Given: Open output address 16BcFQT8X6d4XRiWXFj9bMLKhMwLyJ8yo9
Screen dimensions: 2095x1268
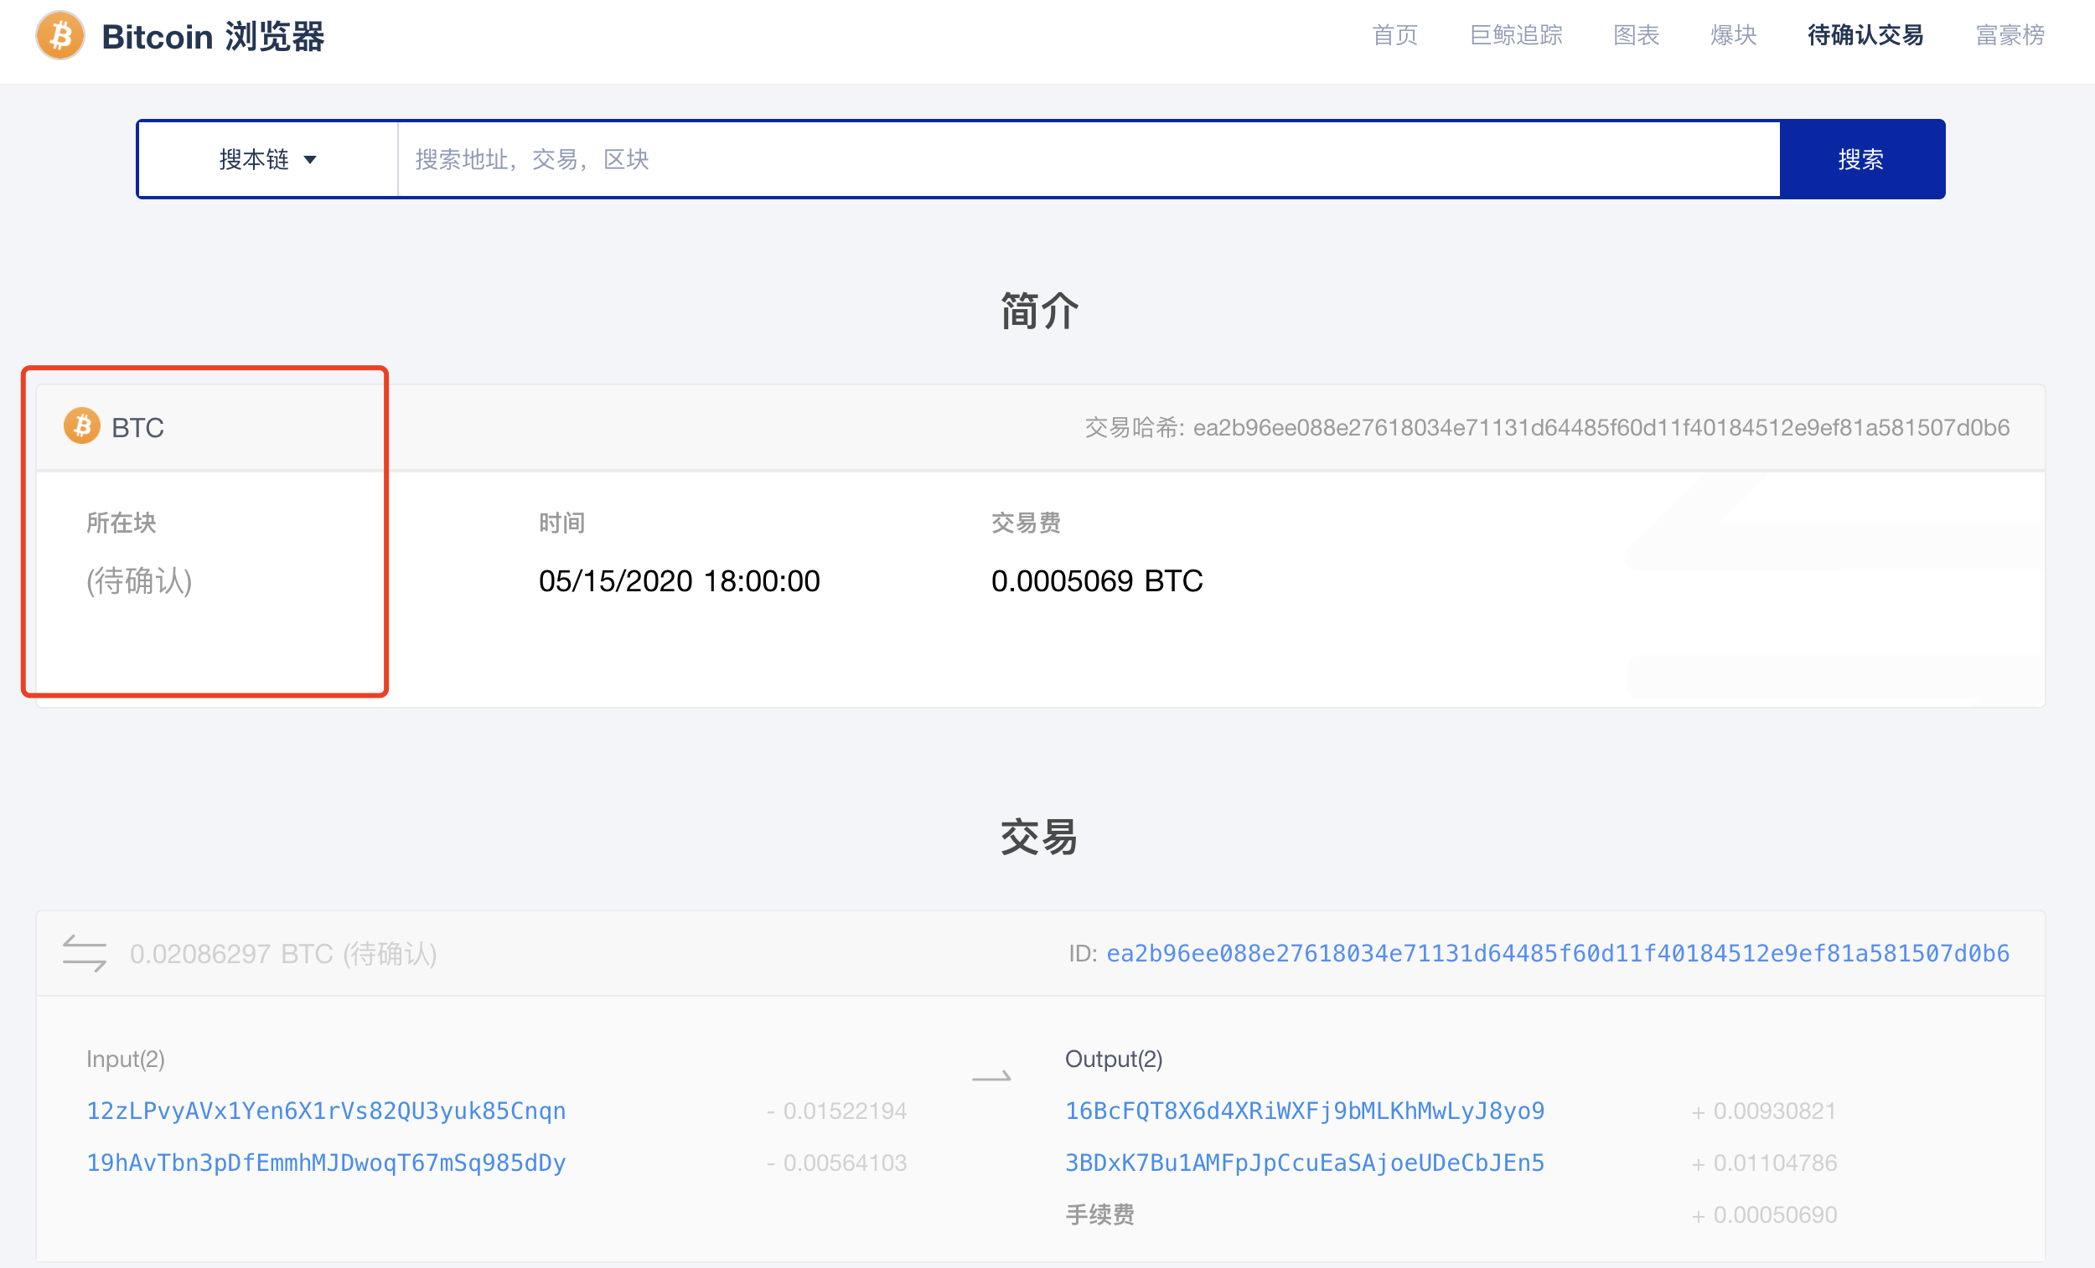Looking at the screenshot, I should 1305,1111.
